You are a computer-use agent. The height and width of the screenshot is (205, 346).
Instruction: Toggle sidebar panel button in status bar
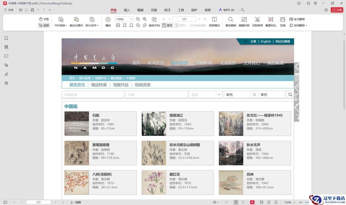point(5,202)
